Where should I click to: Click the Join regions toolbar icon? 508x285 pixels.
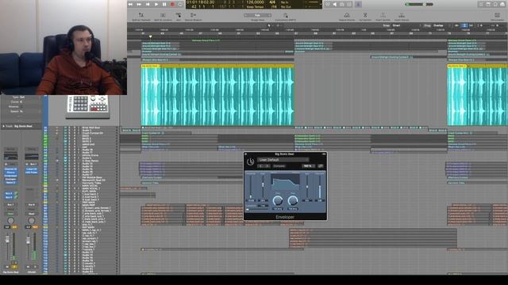click(x=178, y=16)
